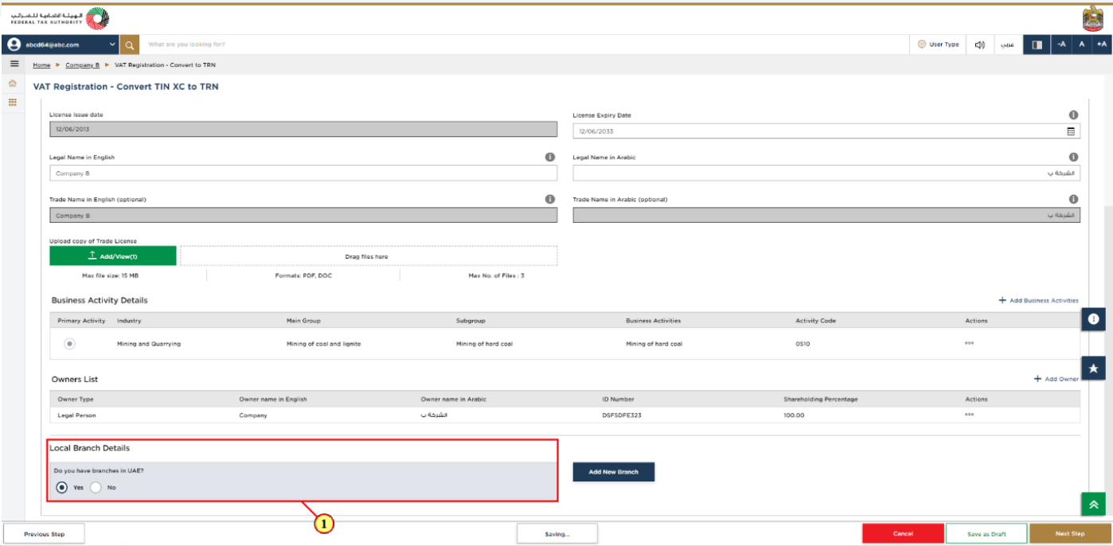1113x546 pixels.
Task: Click the 'Legal Person' owner type cell
Action: (x=76, y=415)
